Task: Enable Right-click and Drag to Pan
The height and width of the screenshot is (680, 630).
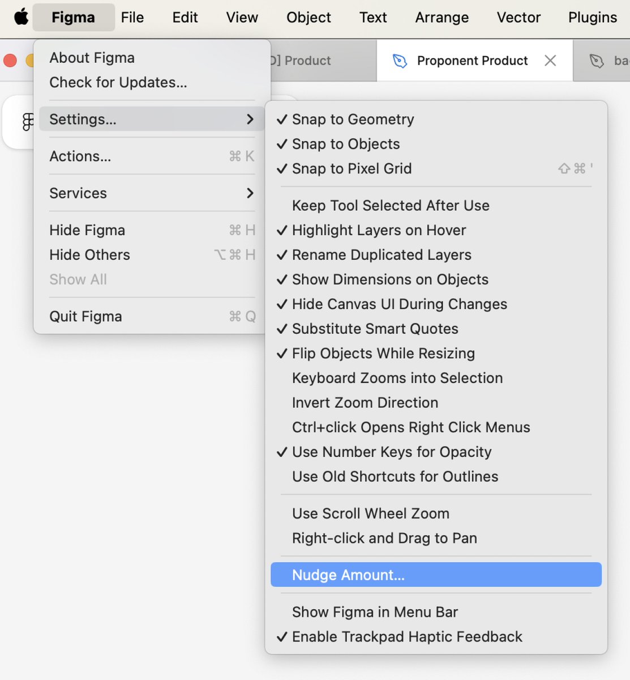Action: coord(436,538)
